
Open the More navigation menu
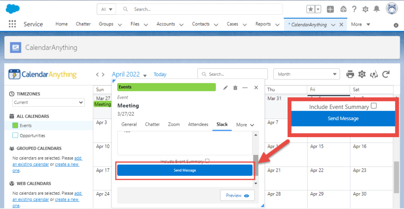pos(361,24)
